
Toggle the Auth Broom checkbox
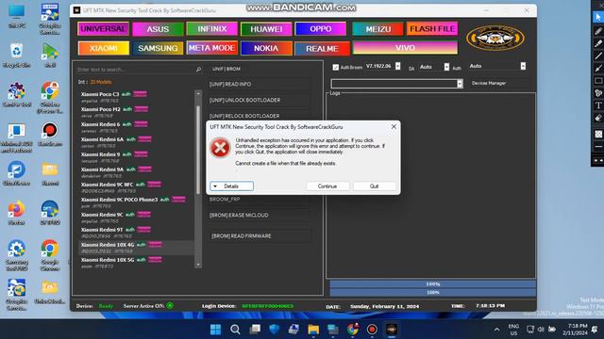(x=336, y=67)
